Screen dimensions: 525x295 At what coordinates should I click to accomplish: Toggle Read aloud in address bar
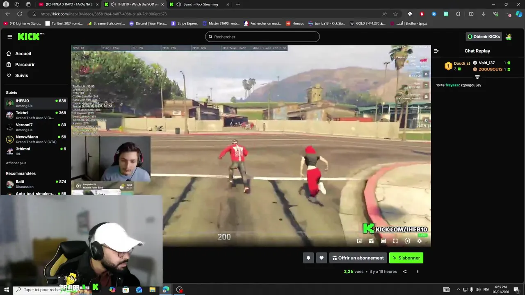[384, 14]
